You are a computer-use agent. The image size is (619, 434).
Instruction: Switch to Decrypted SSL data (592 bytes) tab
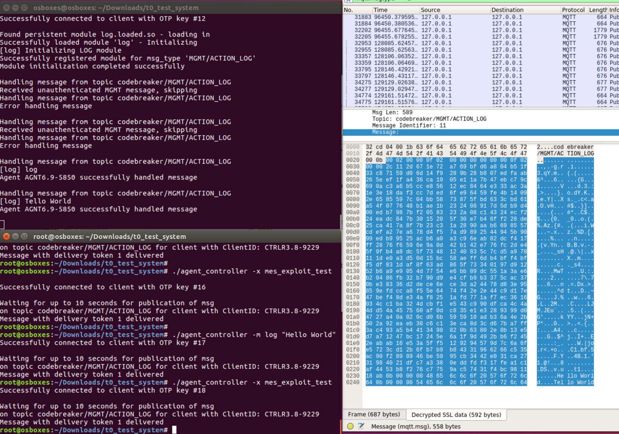[x=456, y=414]
